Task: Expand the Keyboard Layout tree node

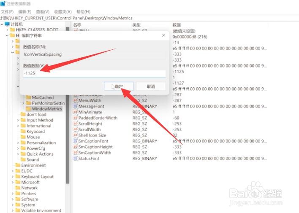Action: pos(13,177)
